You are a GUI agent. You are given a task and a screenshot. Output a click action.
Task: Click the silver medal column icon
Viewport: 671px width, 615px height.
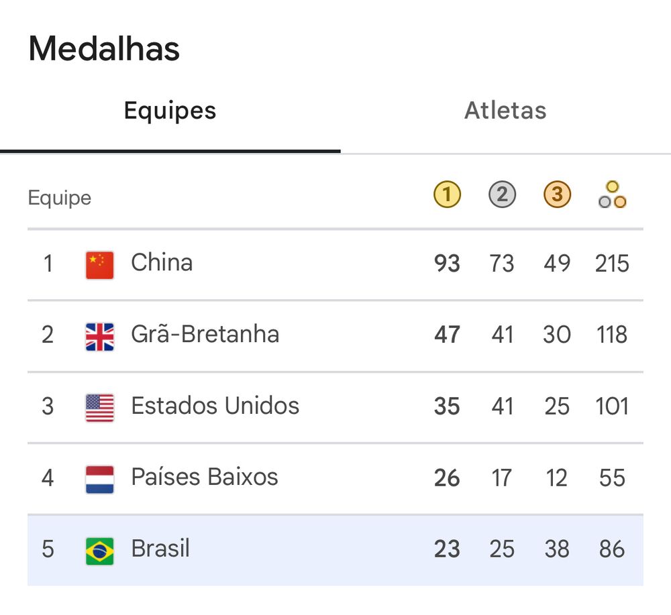[502, 194]
